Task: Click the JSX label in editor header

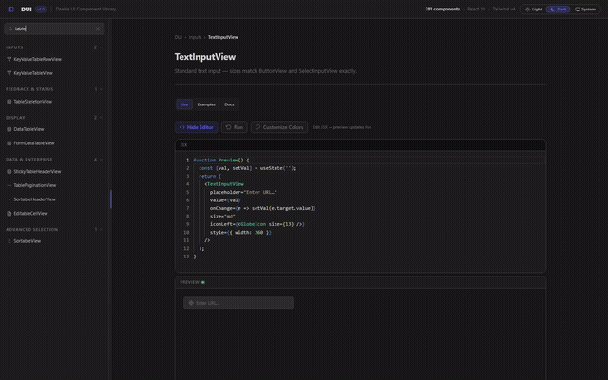Action: point(183,145)
